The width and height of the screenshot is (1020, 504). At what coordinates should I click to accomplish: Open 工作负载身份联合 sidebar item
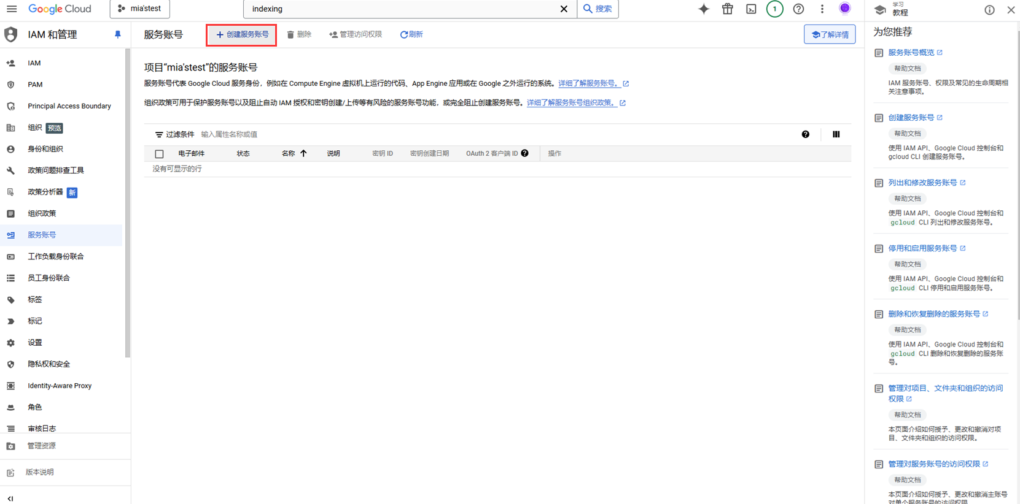[61, 256]
